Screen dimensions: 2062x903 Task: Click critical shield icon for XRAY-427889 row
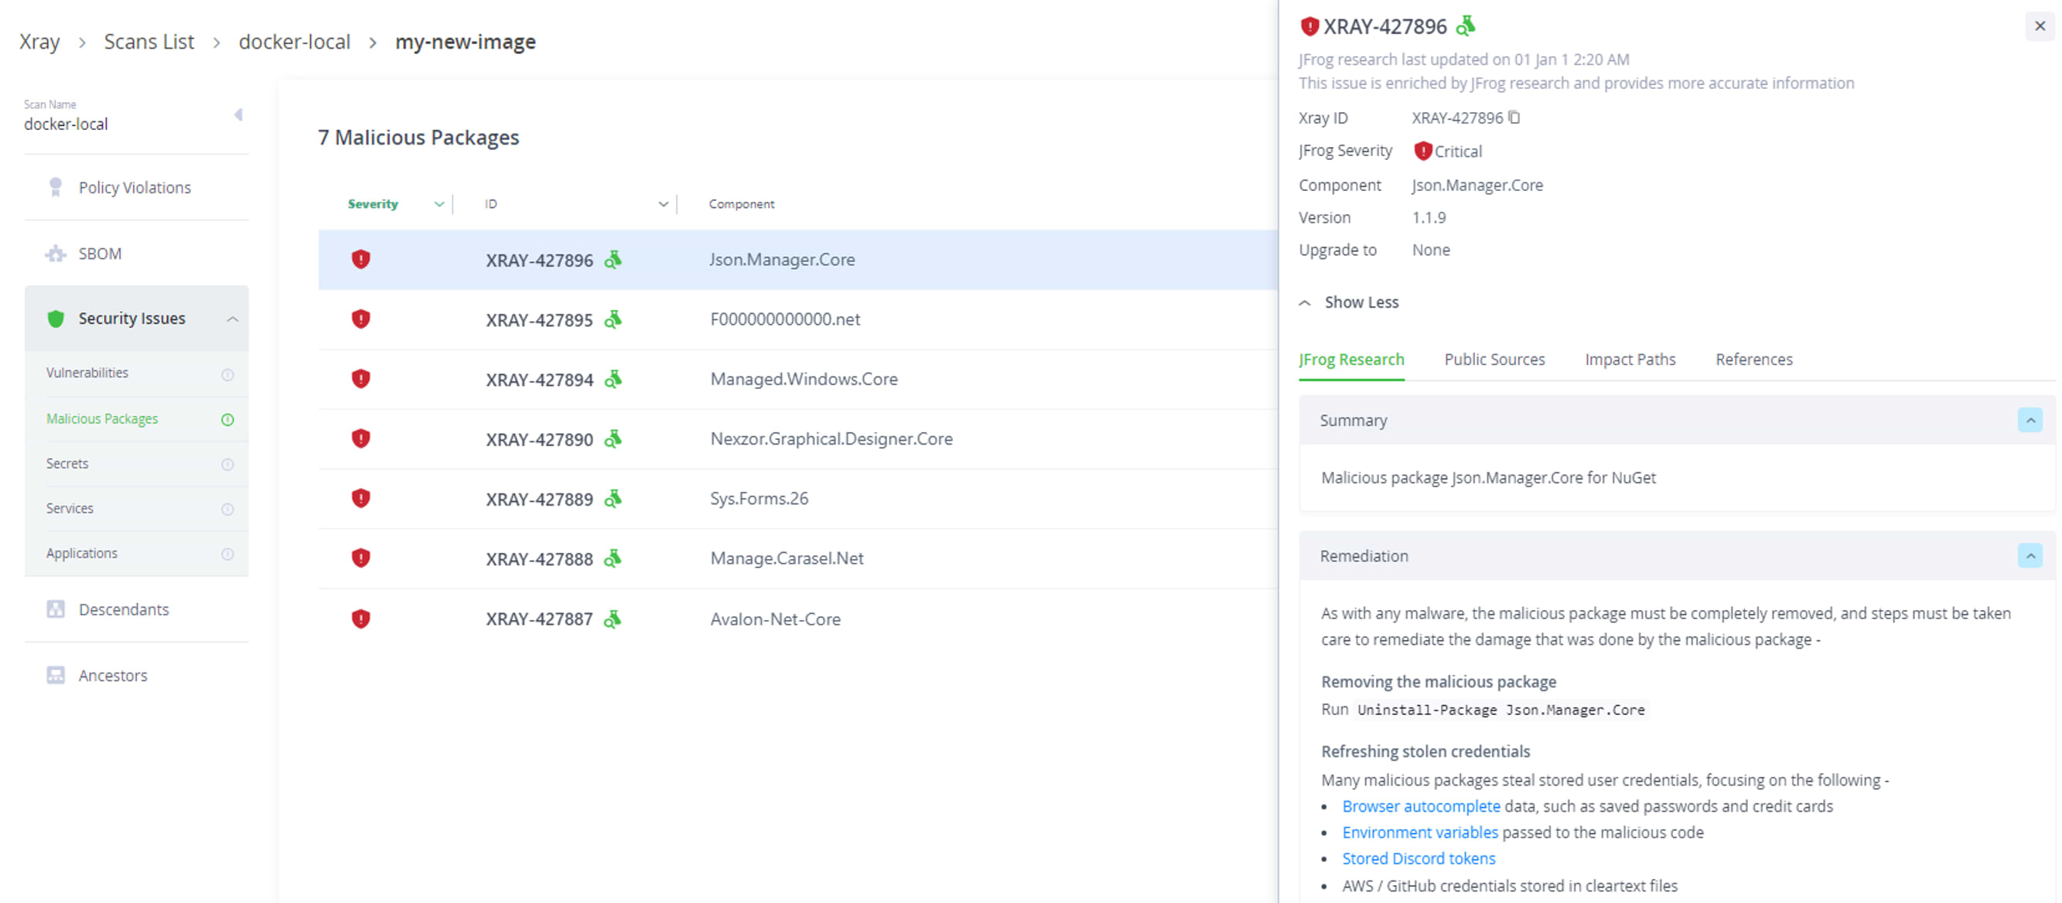coord(361,499)
